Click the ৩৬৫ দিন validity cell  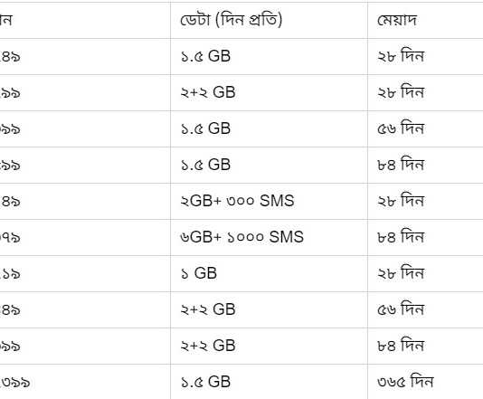coord(405,382)
